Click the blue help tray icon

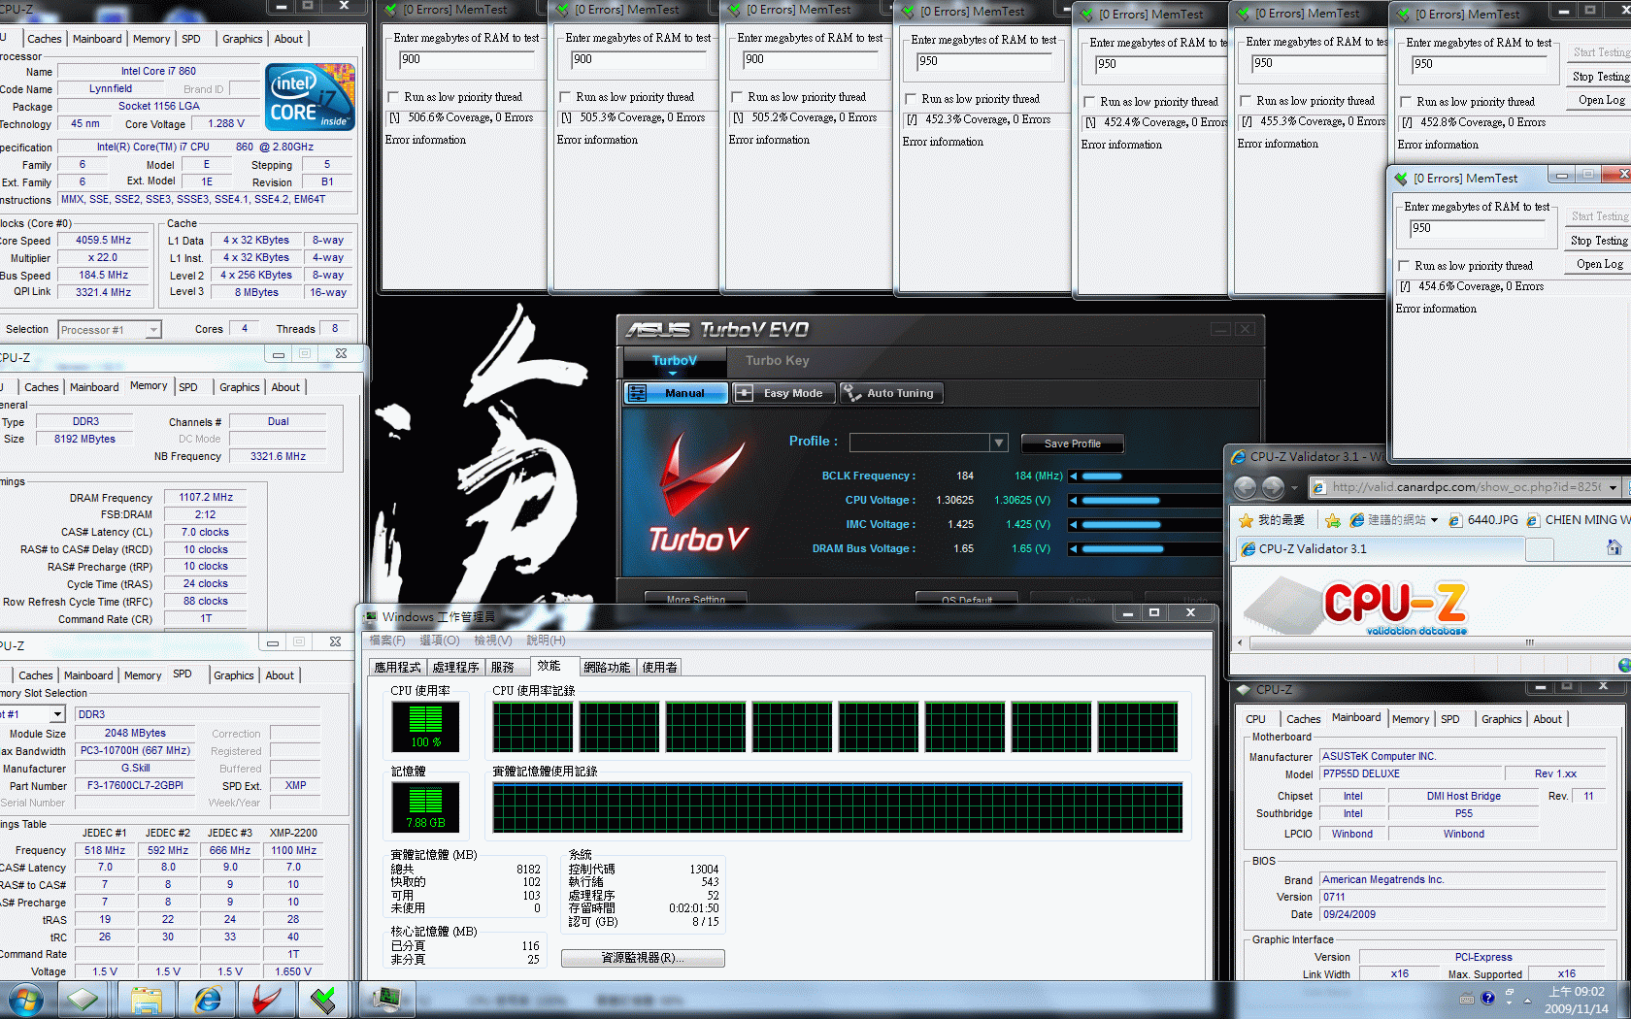(1487, 998)
